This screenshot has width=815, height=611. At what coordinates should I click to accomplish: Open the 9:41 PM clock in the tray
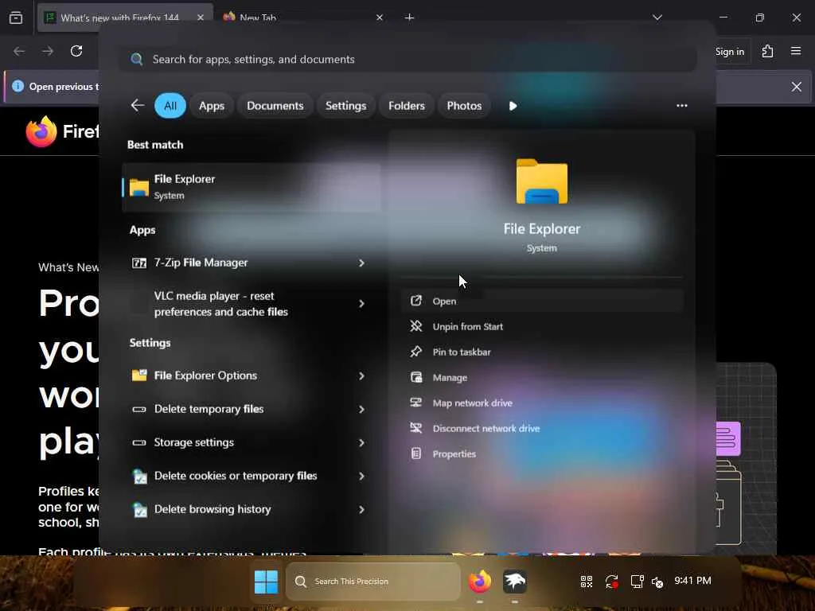coord(692,581)
